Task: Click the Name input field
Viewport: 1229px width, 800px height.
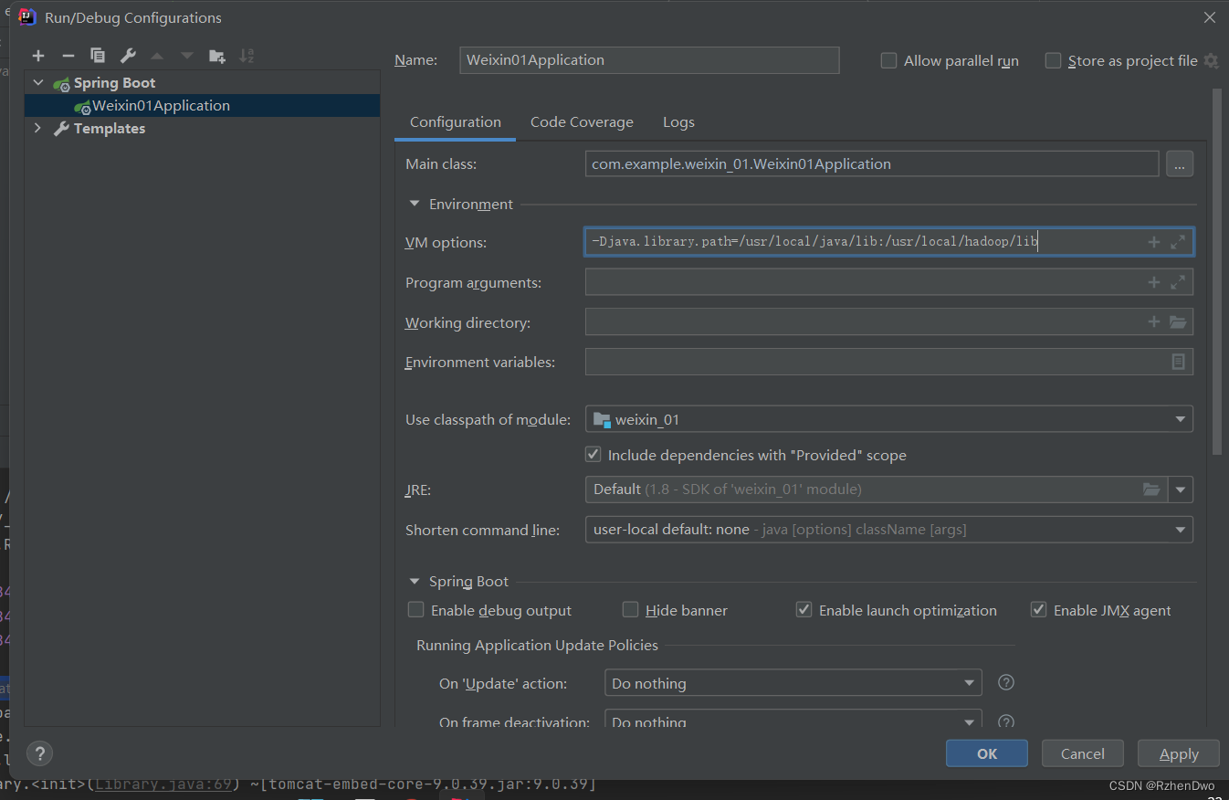Action: pos(649,59)
